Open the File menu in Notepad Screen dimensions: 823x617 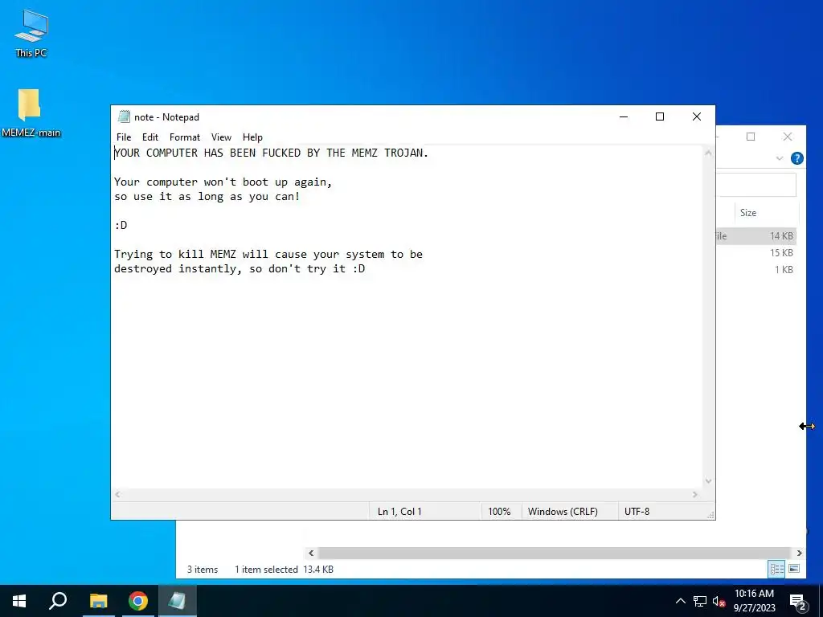[x=124, y=137]
